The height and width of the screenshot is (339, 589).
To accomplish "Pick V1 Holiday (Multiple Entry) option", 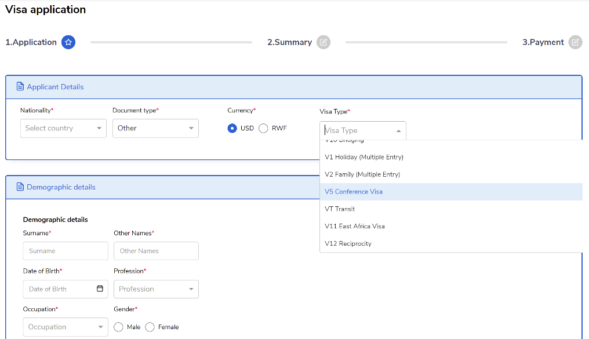I will [364, 157].
